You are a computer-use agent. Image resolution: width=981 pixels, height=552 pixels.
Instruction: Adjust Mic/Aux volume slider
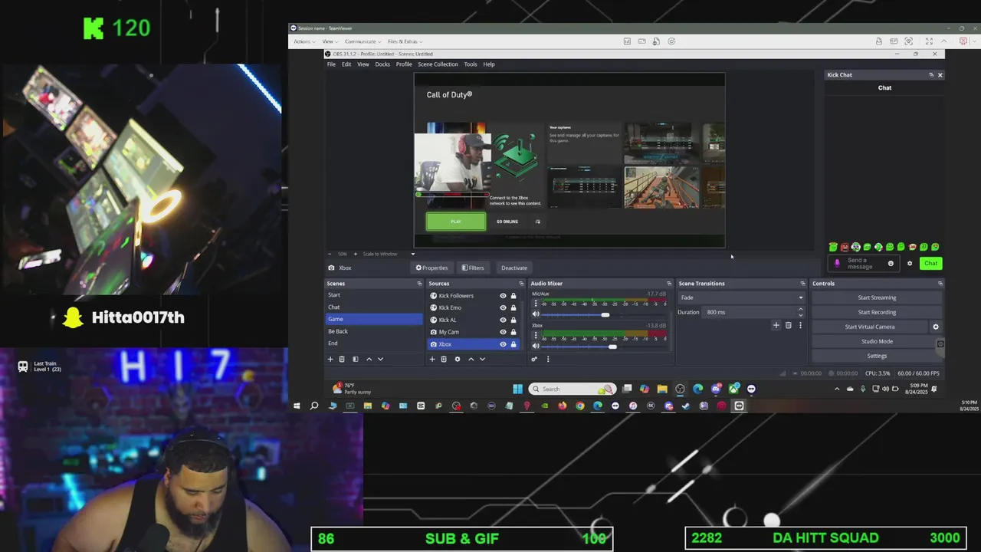[605, 315]
